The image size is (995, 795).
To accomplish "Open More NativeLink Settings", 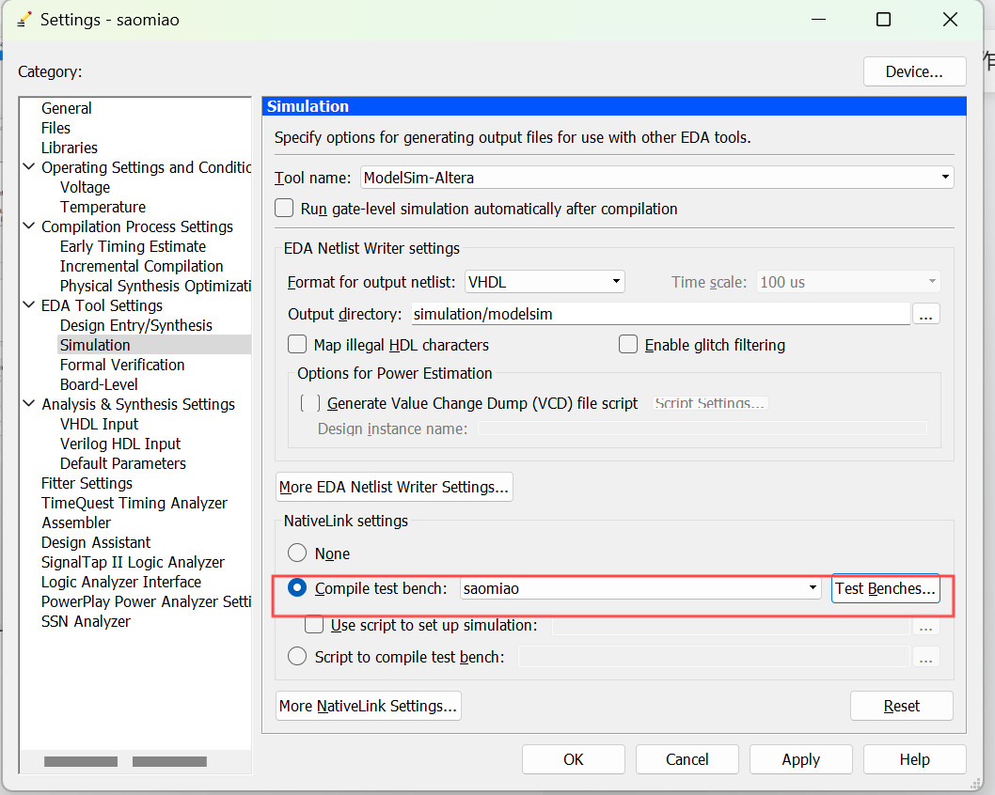I will coord(368,706).
